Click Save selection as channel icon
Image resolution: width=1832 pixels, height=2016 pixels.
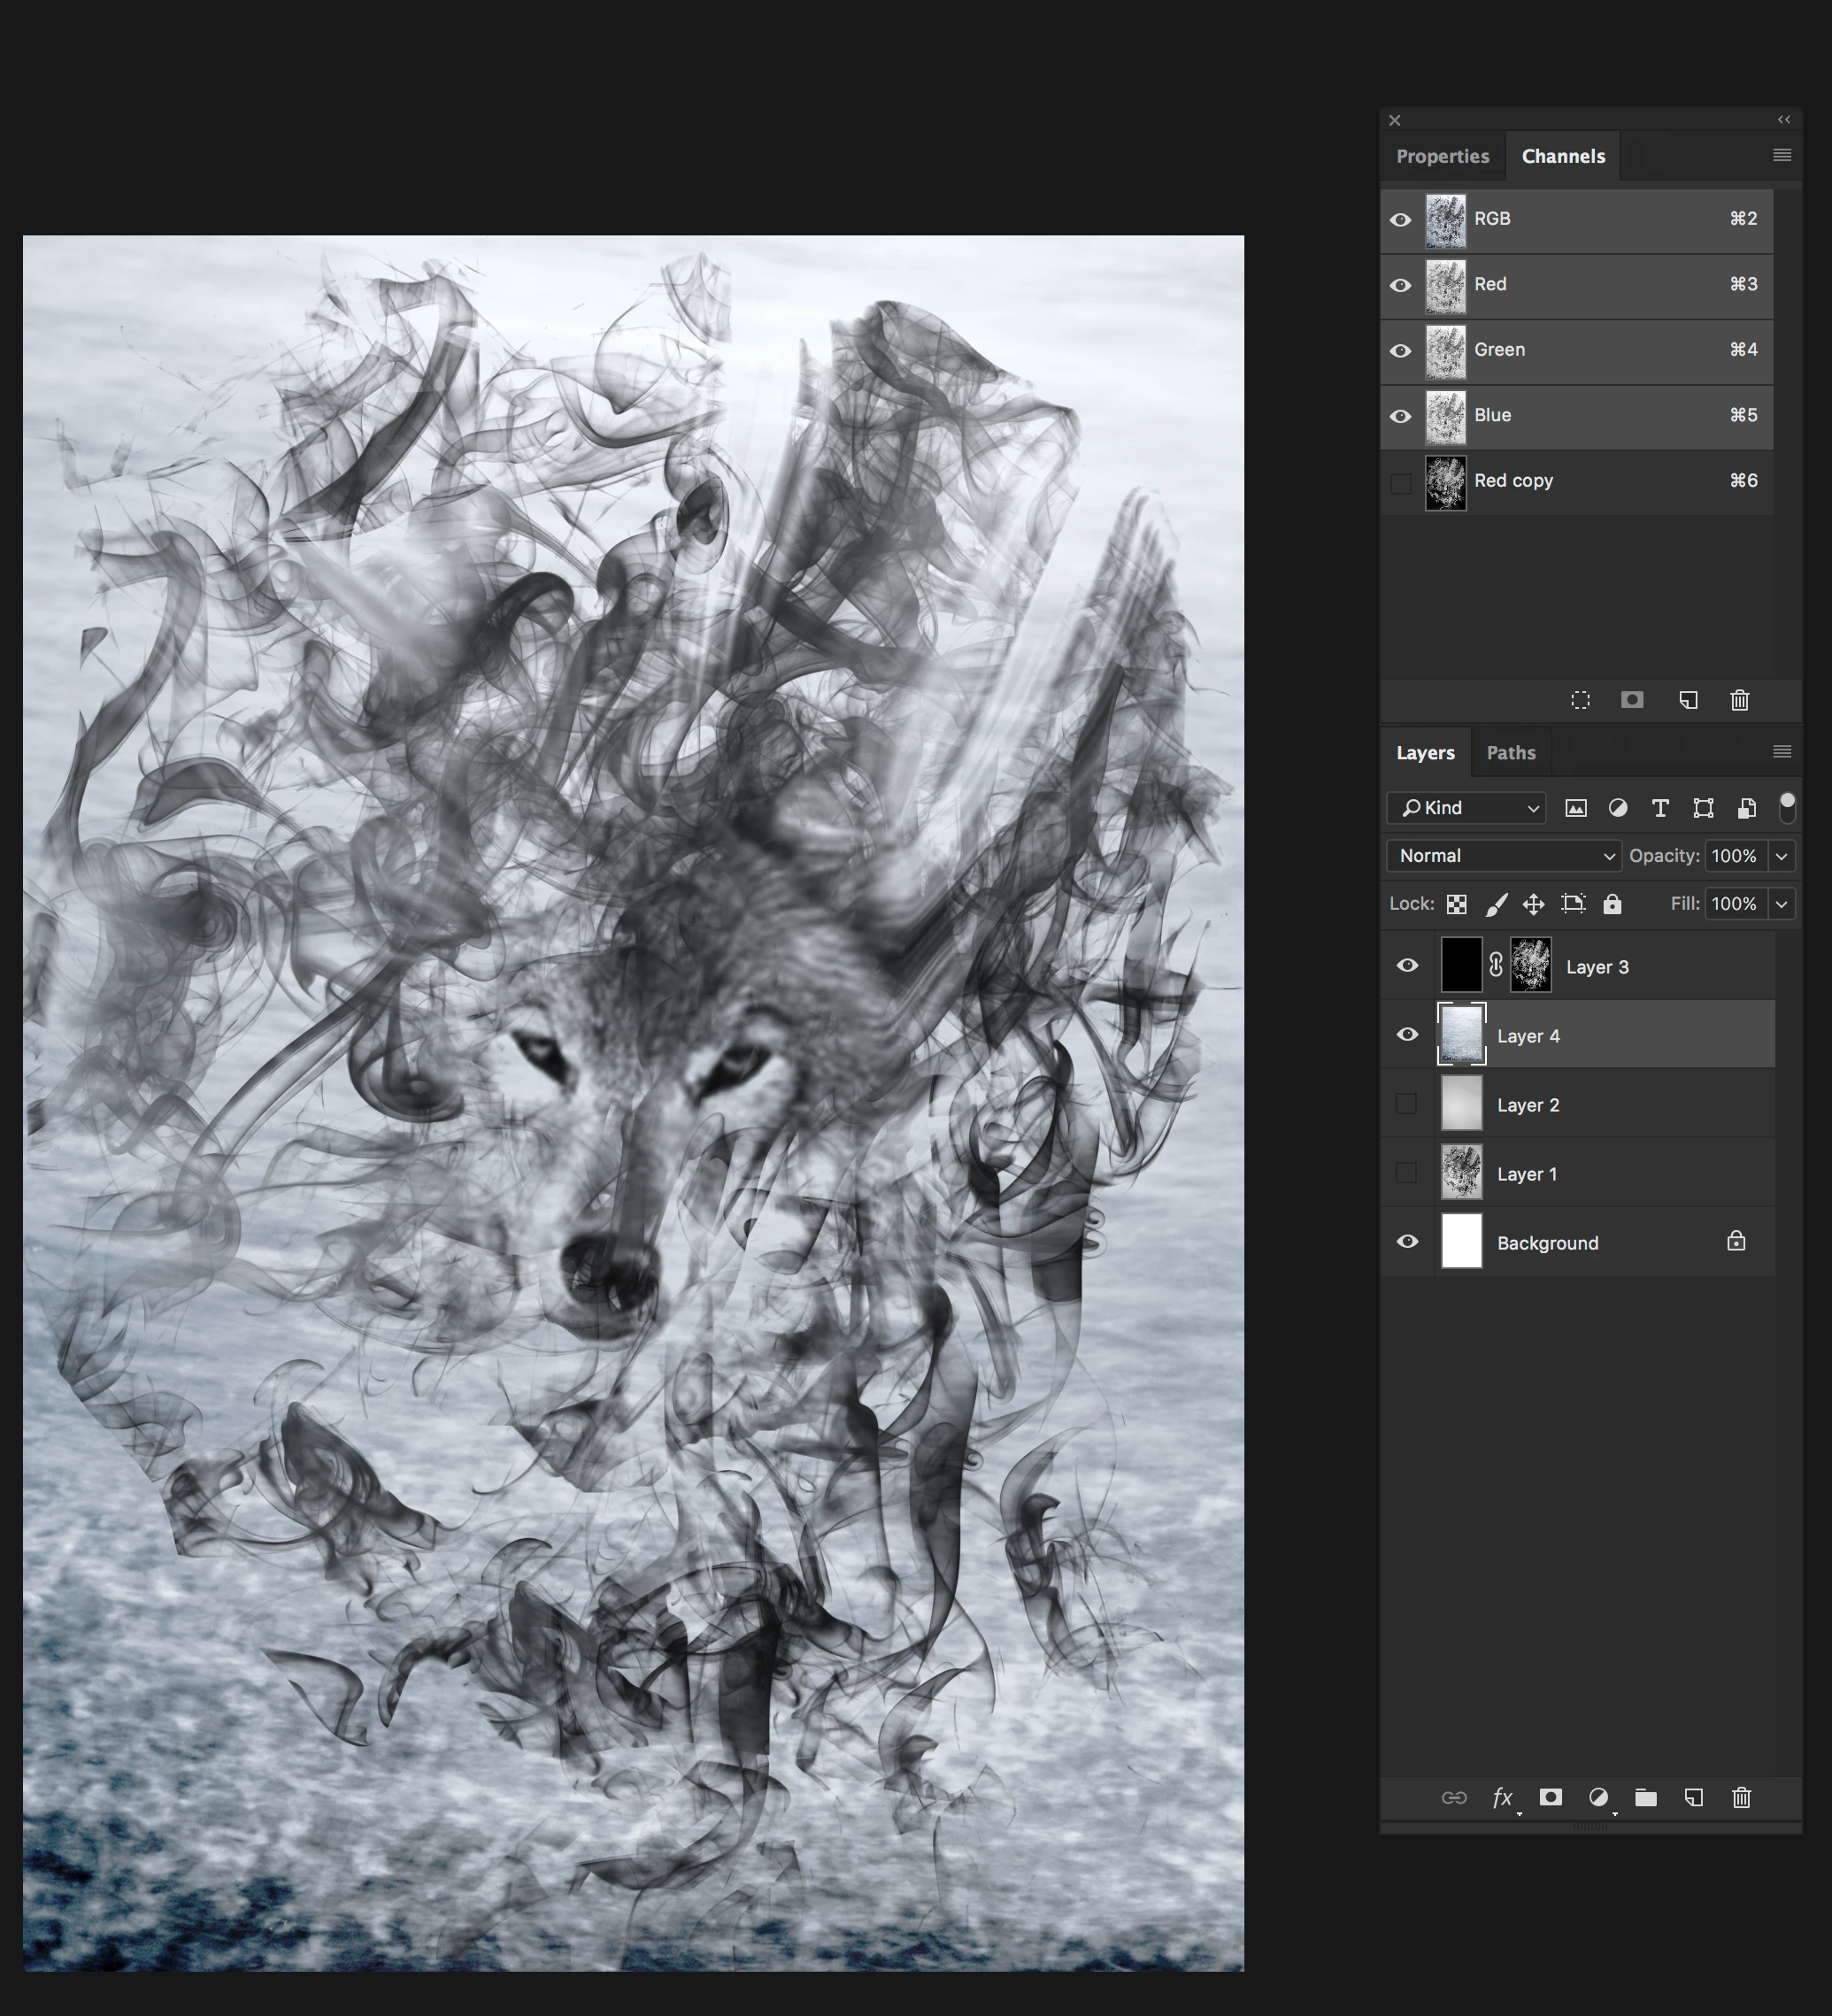click(1632, 700)
